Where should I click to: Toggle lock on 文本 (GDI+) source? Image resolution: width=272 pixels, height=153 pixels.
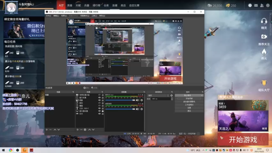[x=103, y=108]
